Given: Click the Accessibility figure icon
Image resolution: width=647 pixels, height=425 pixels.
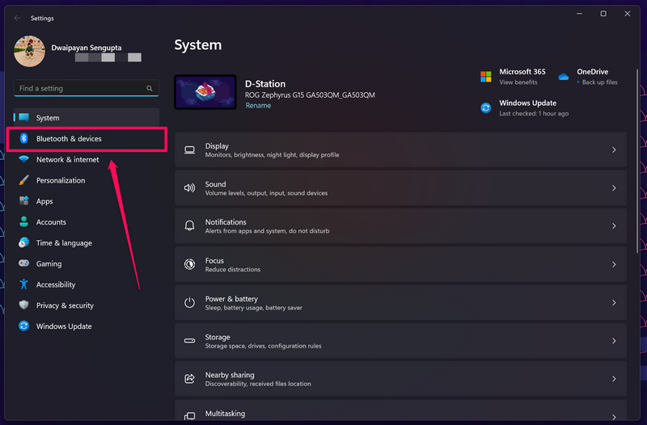Looking at the screenshot, I should [x=24, y=284].
